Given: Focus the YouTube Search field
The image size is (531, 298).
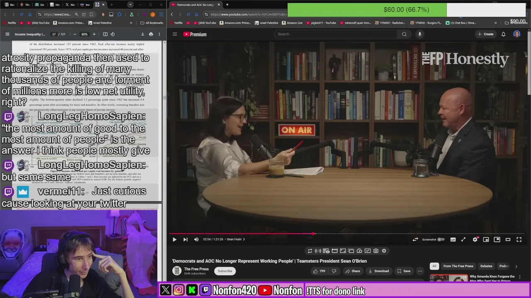Looking at the screenshot, I should pos(336,34).
